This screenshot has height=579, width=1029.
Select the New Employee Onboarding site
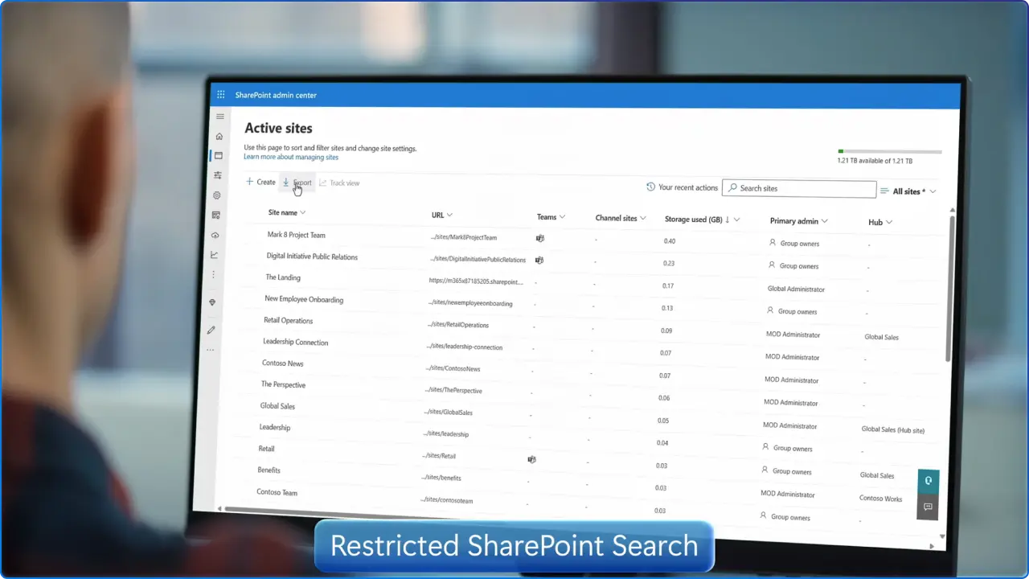click(304, 299)
